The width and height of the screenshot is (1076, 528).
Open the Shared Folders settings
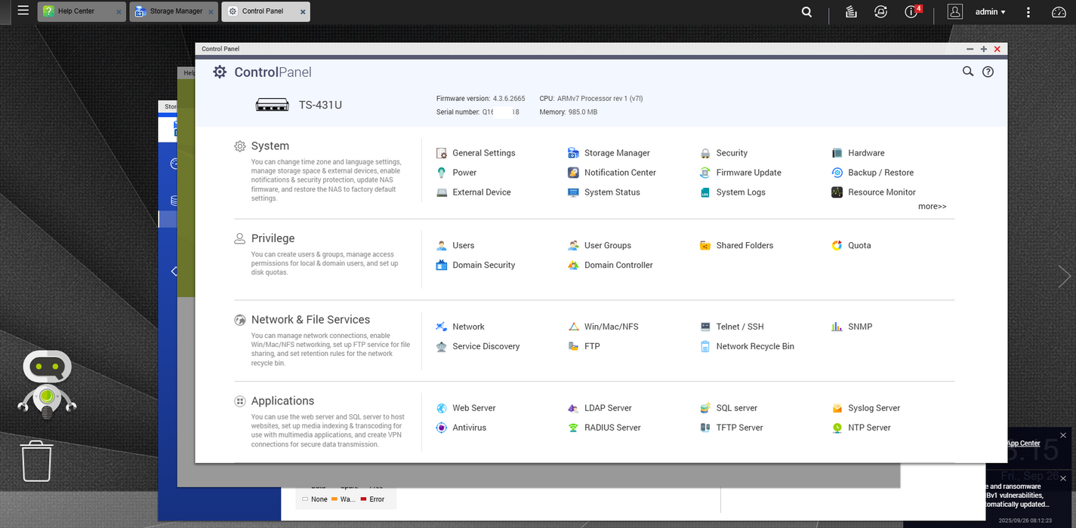(x=744, y=246)
